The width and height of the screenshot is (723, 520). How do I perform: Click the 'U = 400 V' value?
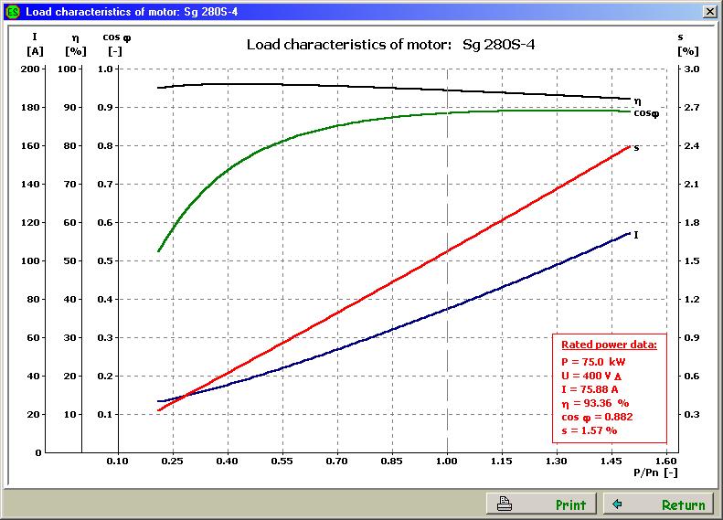591,376
